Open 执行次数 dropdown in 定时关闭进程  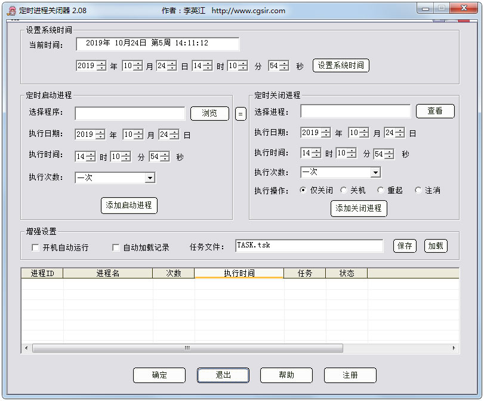(375, 172)
